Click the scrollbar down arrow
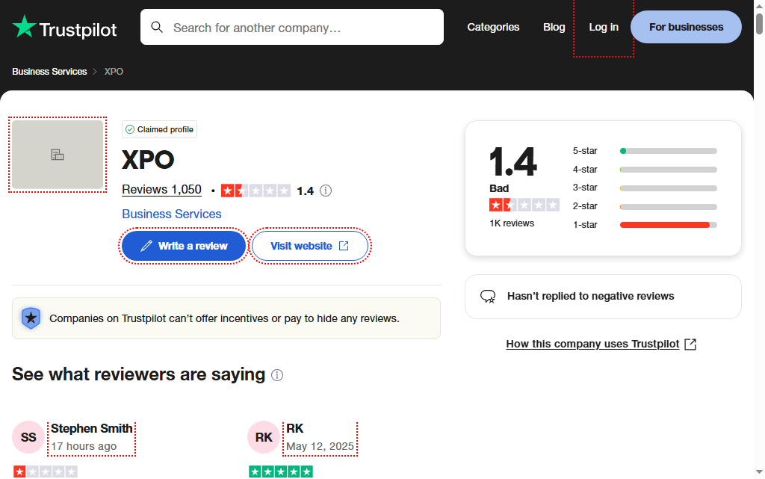The image size is (765, 479). 759,472
